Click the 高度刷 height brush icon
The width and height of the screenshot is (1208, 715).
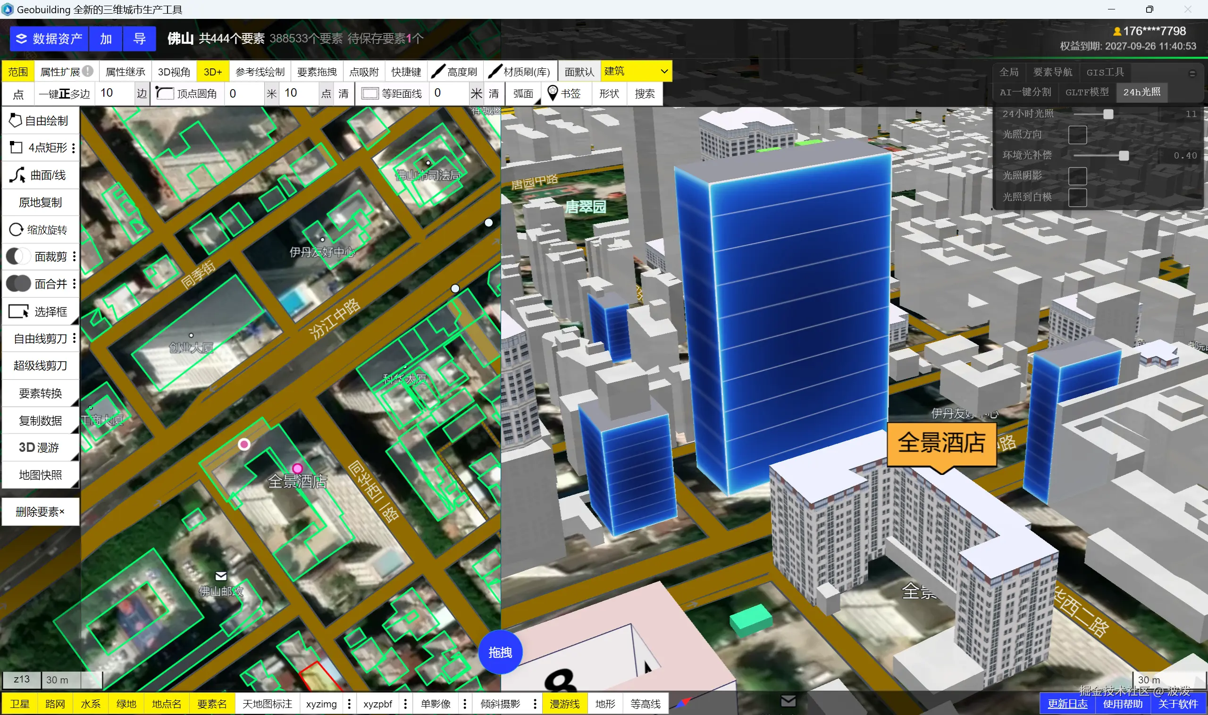[438, 72]
